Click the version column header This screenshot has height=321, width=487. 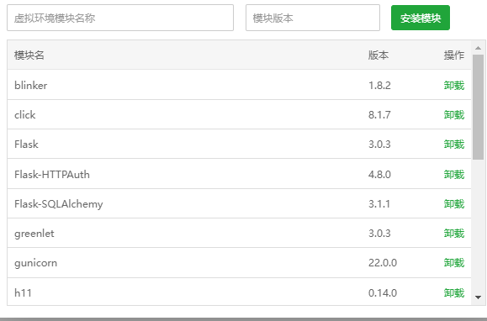pos(378,55)
